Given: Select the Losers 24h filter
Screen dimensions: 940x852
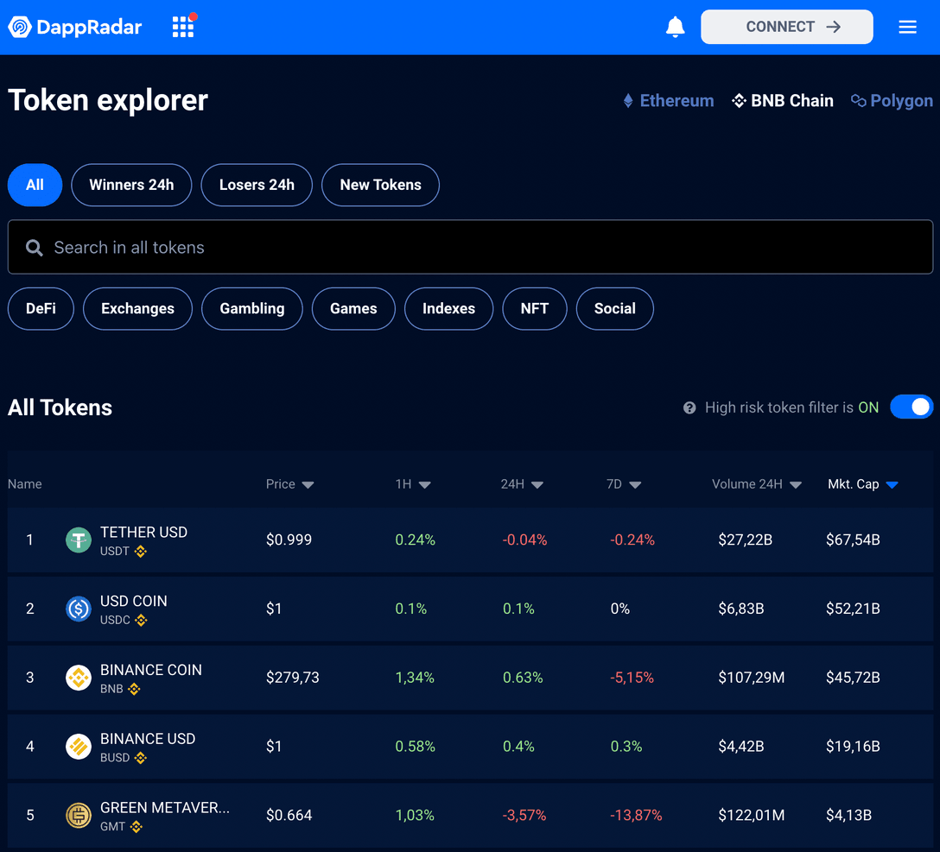Looking at the screenshot, I should click(x=256, y=185).
